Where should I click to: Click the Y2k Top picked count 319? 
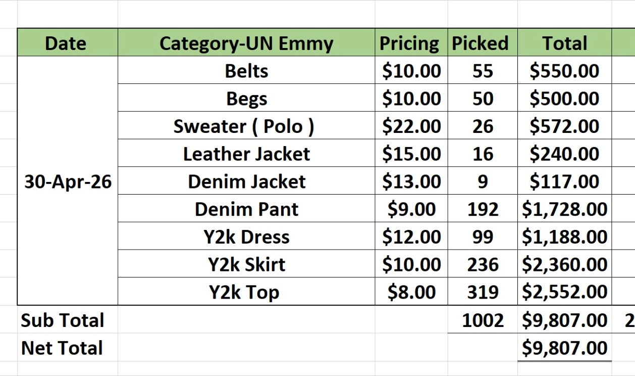483,292
